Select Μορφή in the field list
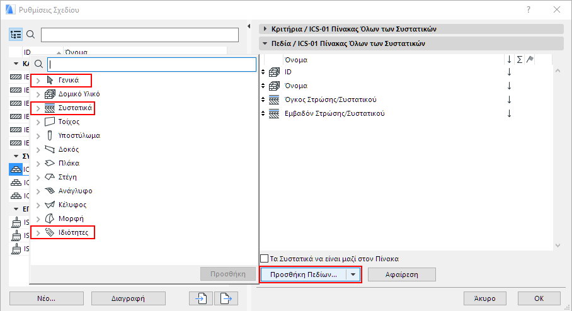The height and width of the screenshot is (311, 572). click(x=71, y=218)
